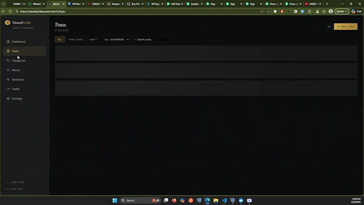Bookmark this page with star icon
This screenshot has width=364, height=205.
[268, 11]
